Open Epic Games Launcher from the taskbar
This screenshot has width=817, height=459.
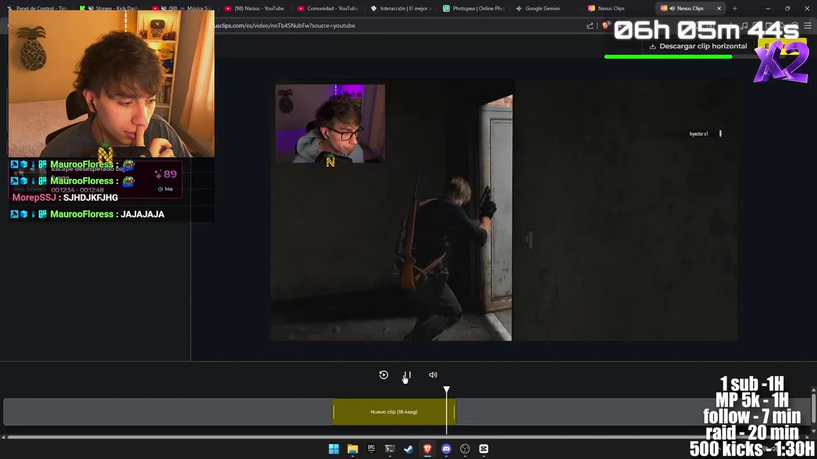[x=371, y=449]
